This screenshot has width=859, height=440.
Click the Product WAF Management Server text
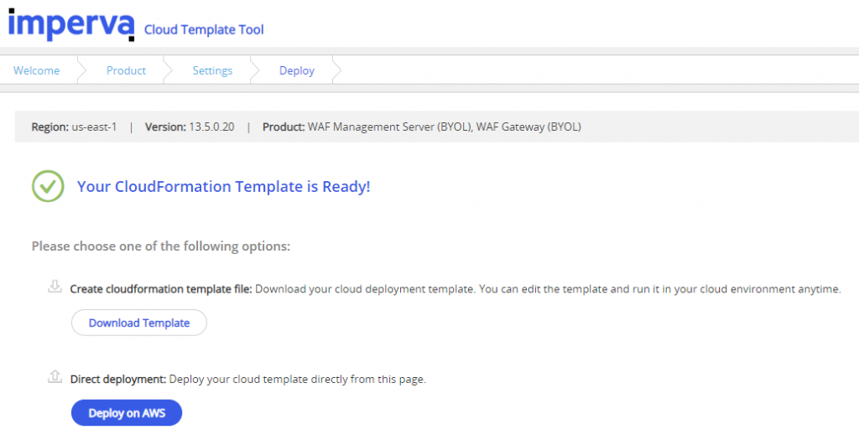(422, 127)
